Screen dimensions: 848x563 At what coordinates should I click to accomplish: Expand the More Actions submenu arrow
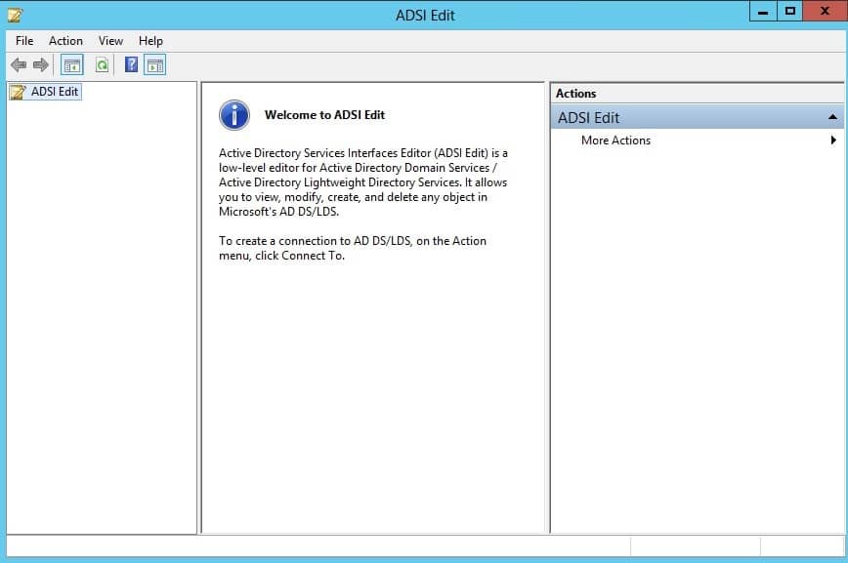(833, 141)
